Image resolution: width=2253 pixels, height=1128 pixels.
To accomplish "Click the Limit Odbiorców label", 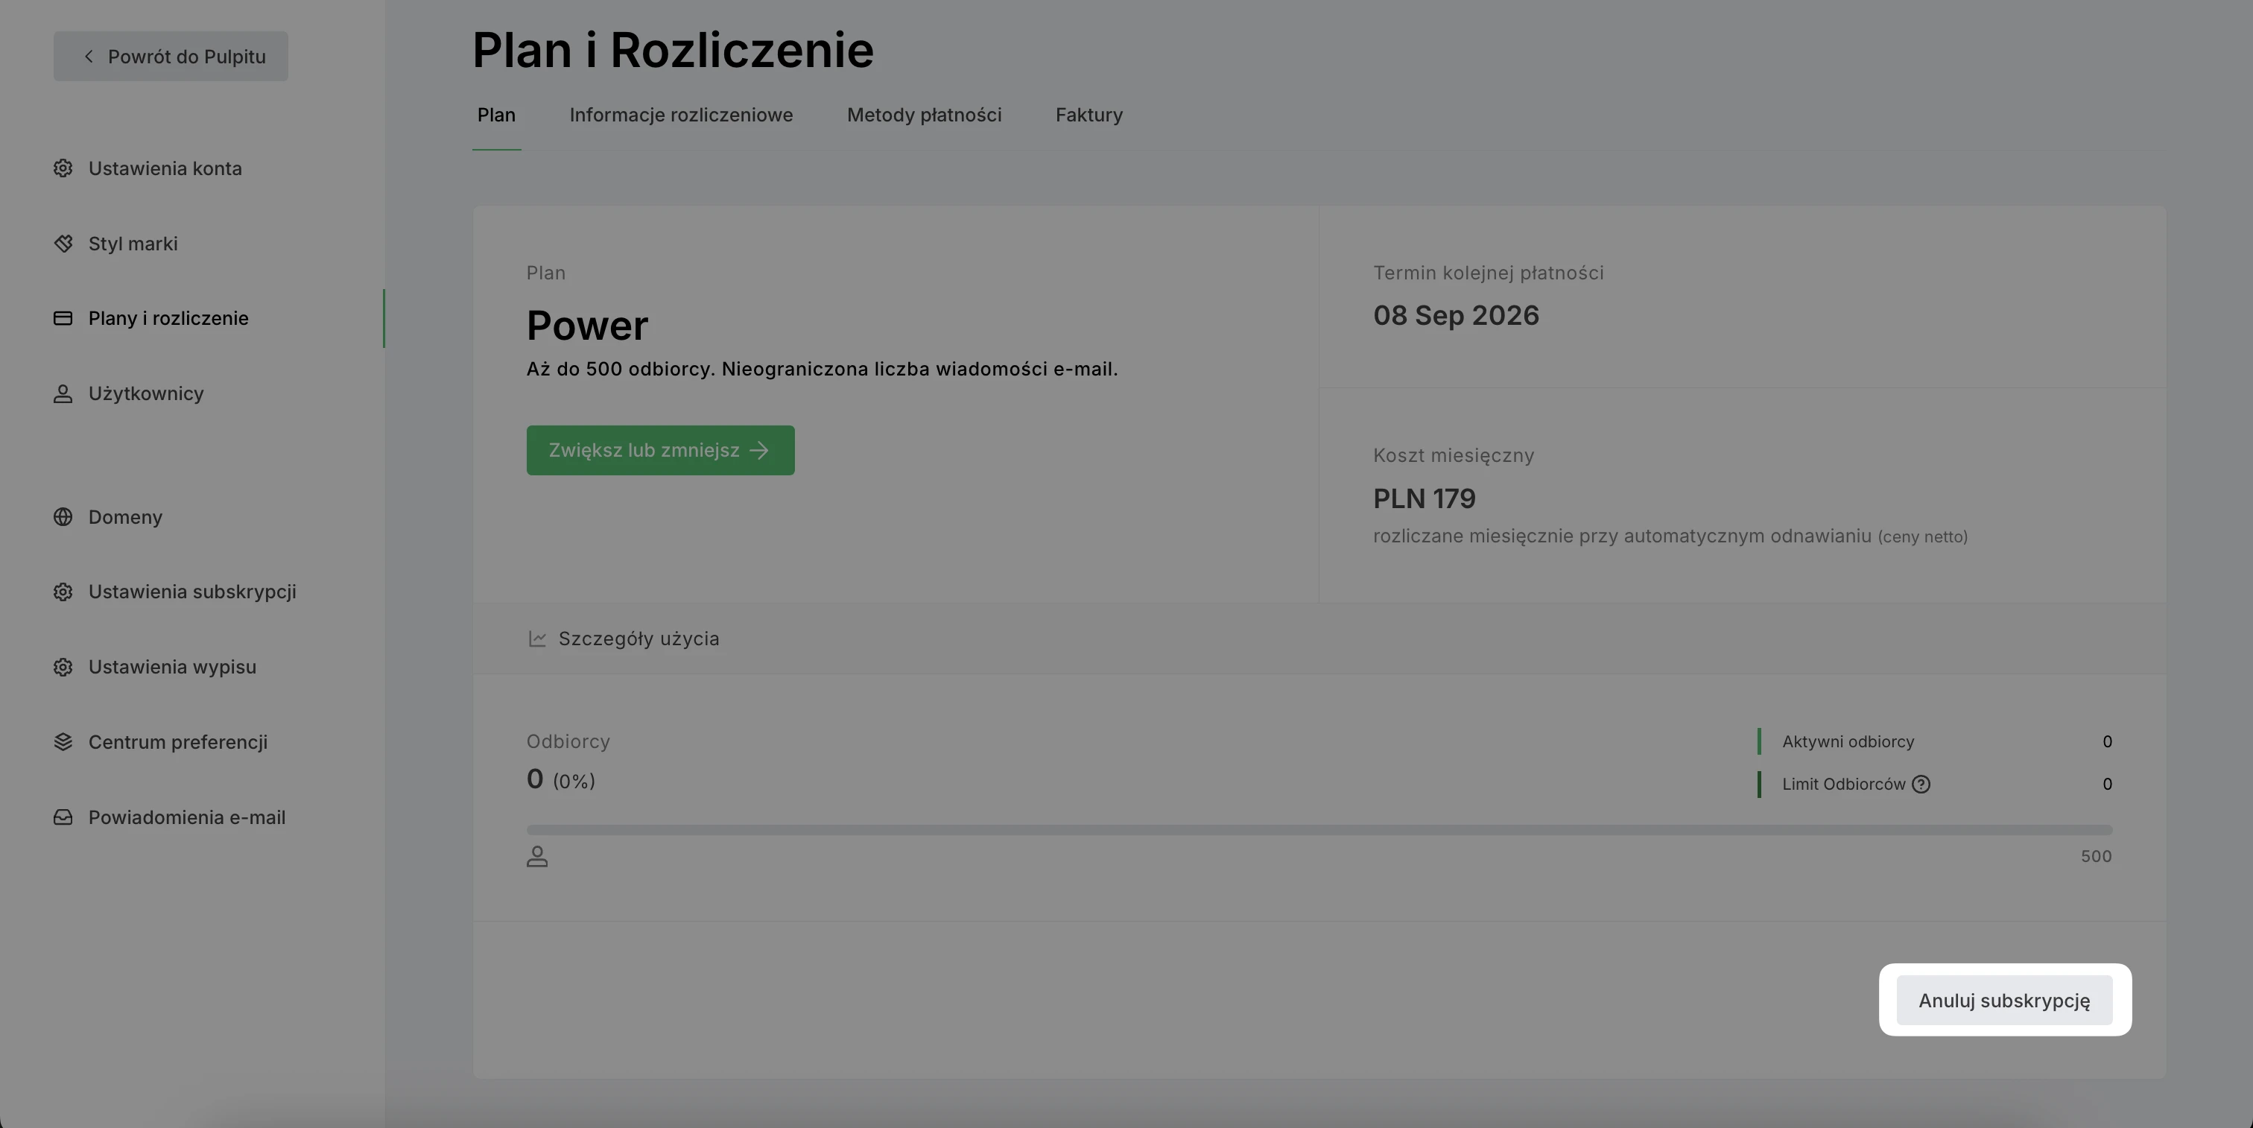I will pos(1844,785).
